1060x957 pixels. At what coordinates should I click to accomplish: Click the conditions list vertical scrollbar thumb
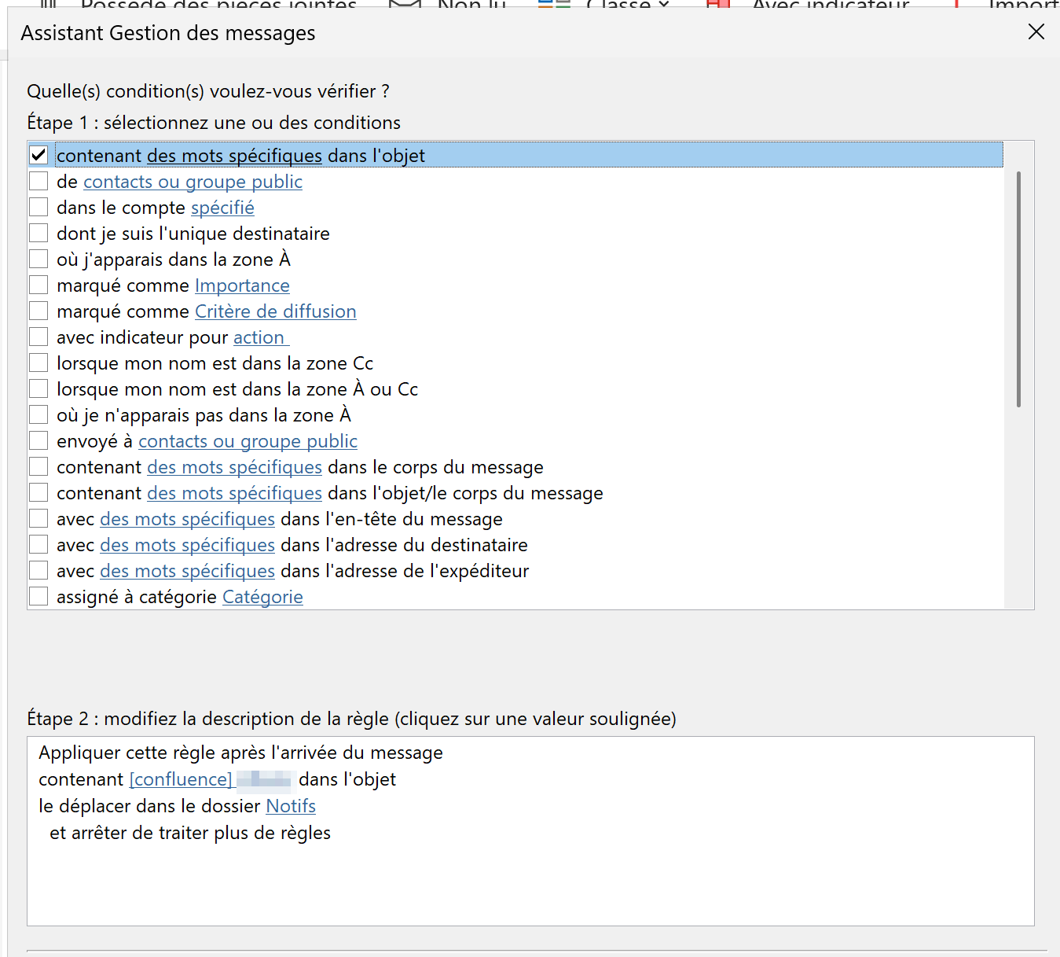(1018, 289)
